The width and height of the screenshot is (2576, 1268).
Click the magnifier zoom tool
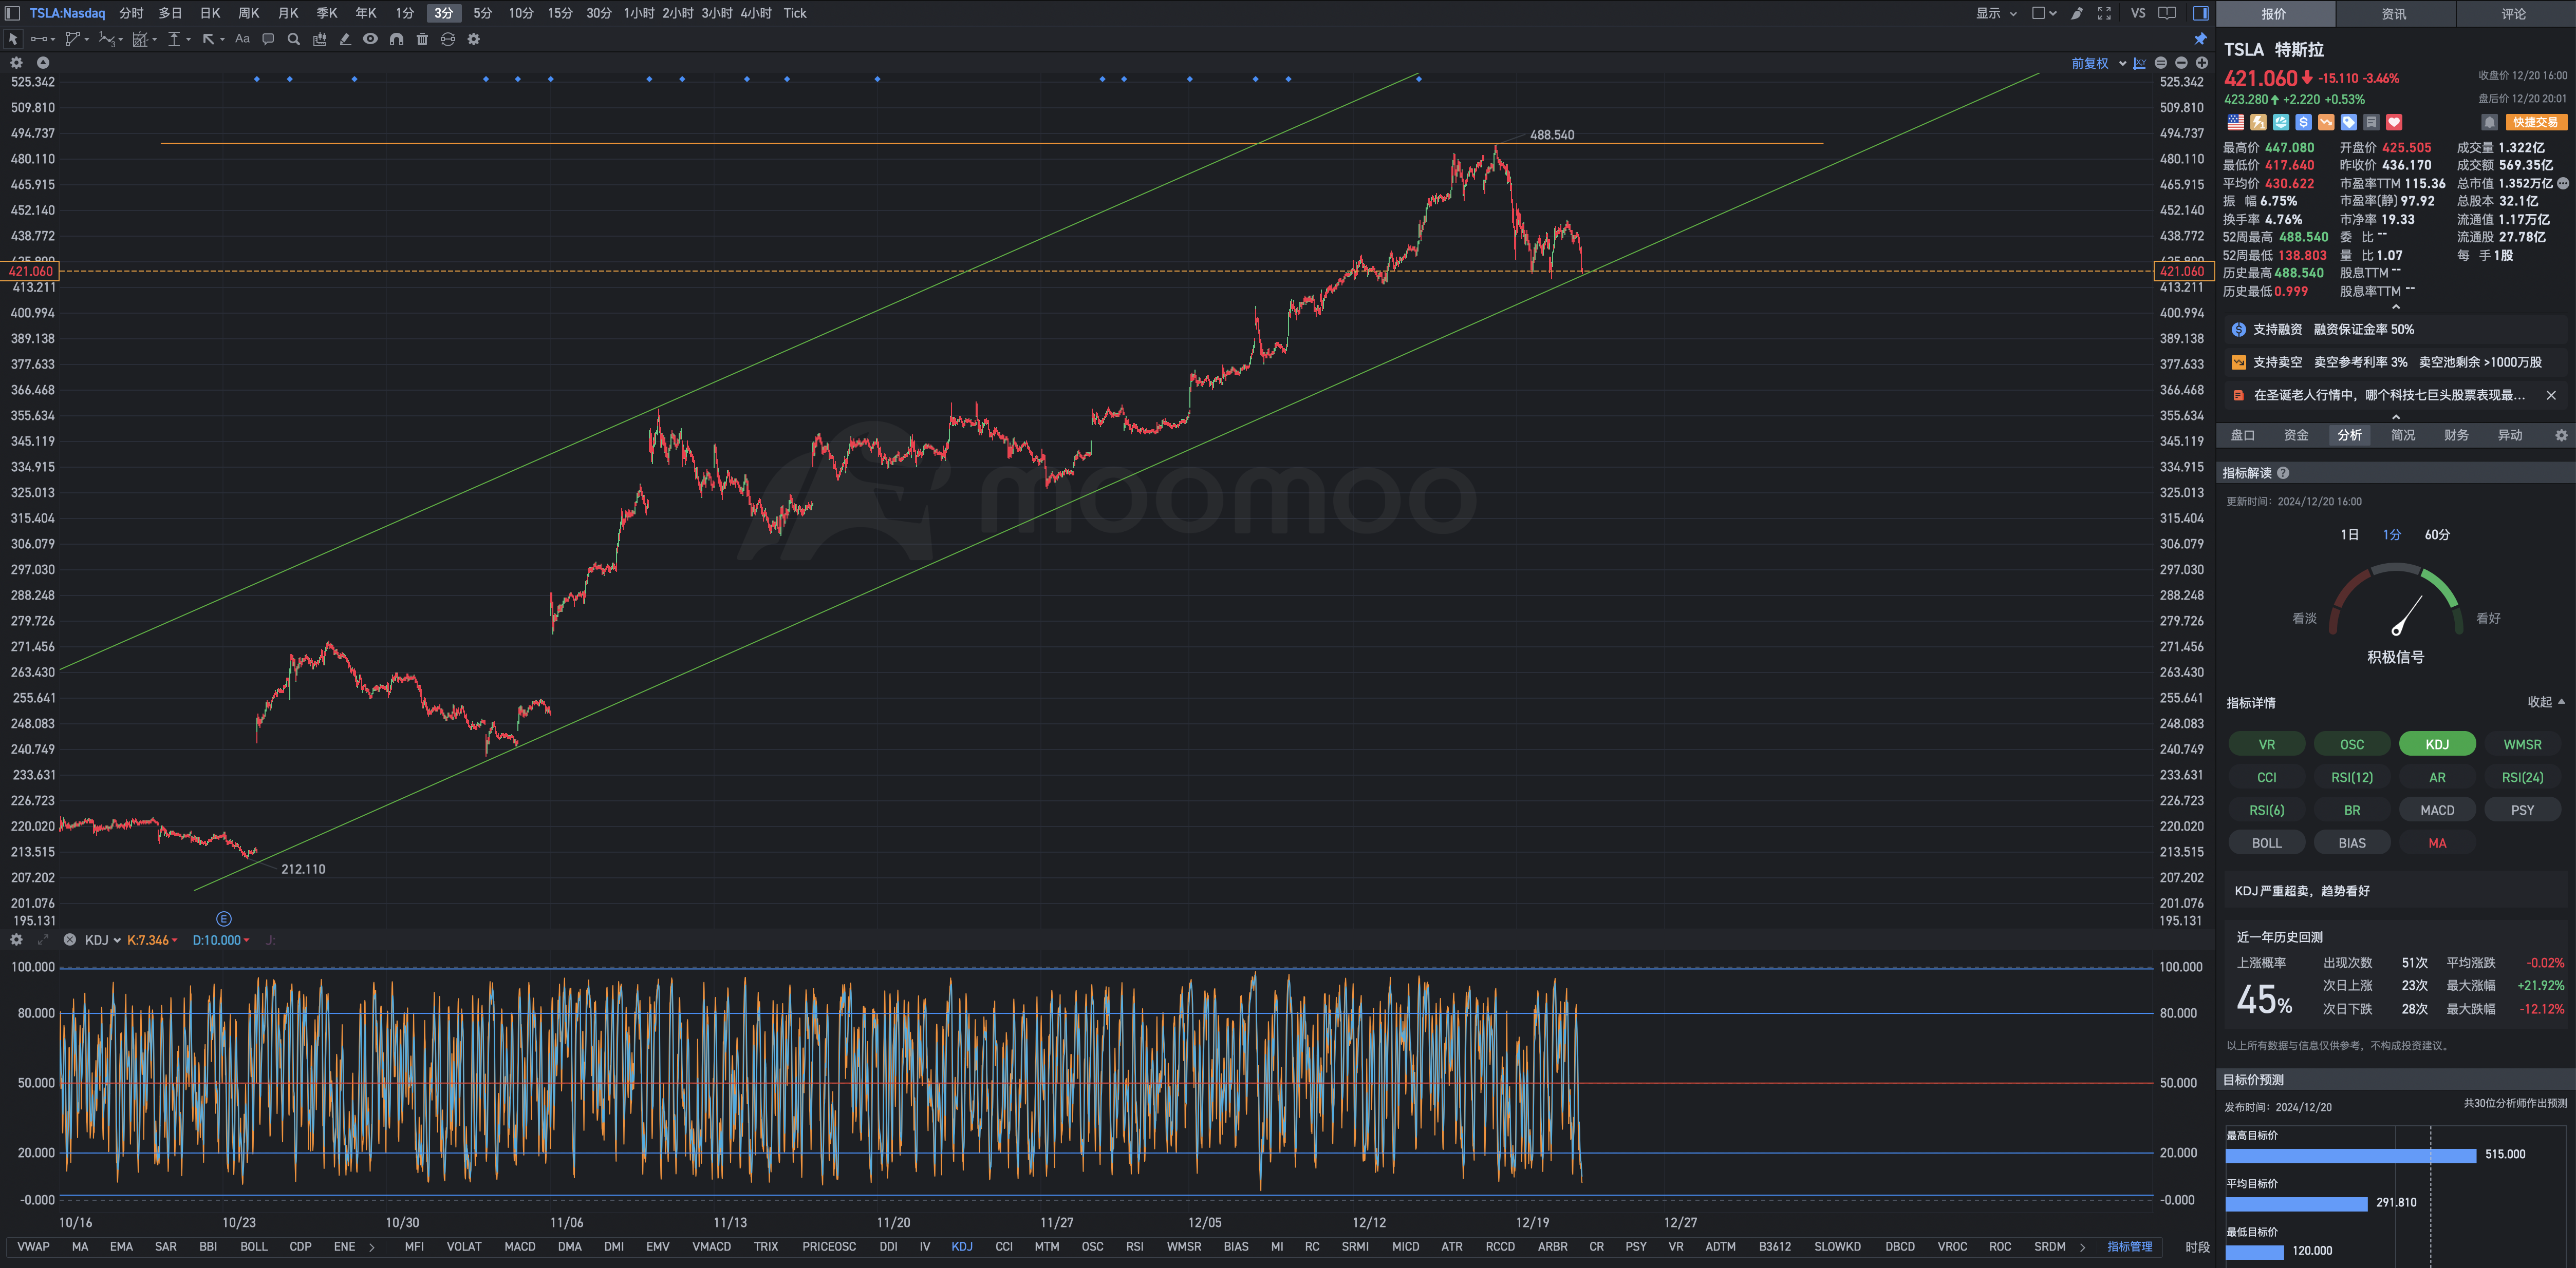coord(294,39)
